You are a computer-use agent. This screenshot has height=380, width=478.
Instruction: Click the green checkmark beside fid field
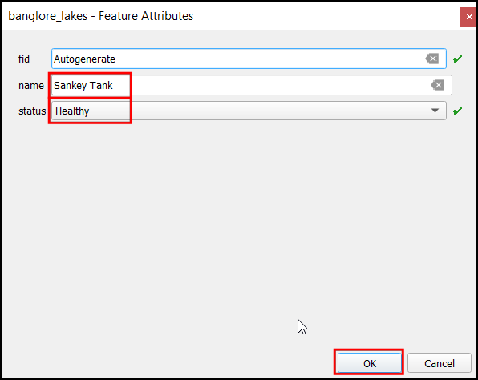(x=457, y=59)
